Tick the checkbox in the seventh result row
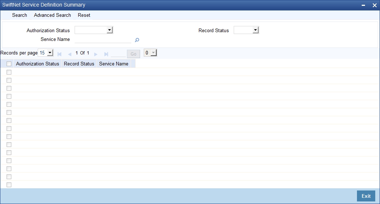This screenshot has width=380, height=204. point(9,120)
